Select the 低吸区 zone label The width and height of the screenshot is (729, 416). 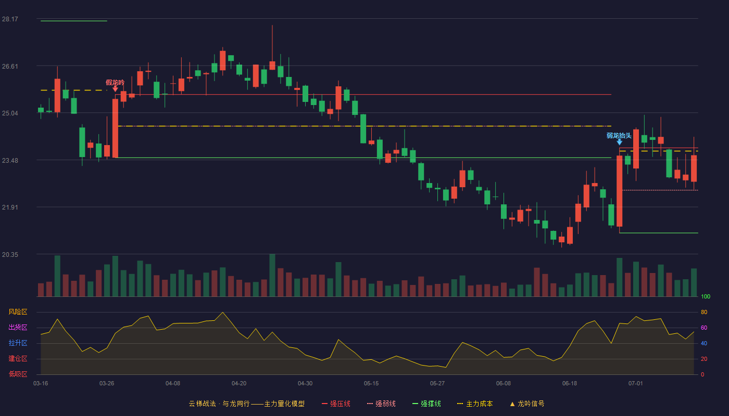[18, 374]
